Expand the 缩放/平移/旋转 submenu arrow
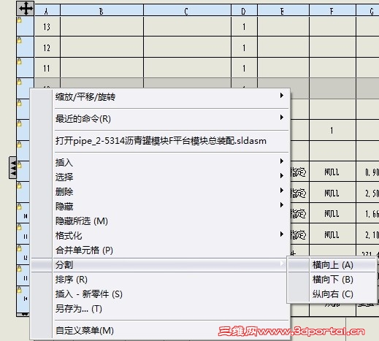The width and height of the screenshot is (379, 341). (282, 96)
